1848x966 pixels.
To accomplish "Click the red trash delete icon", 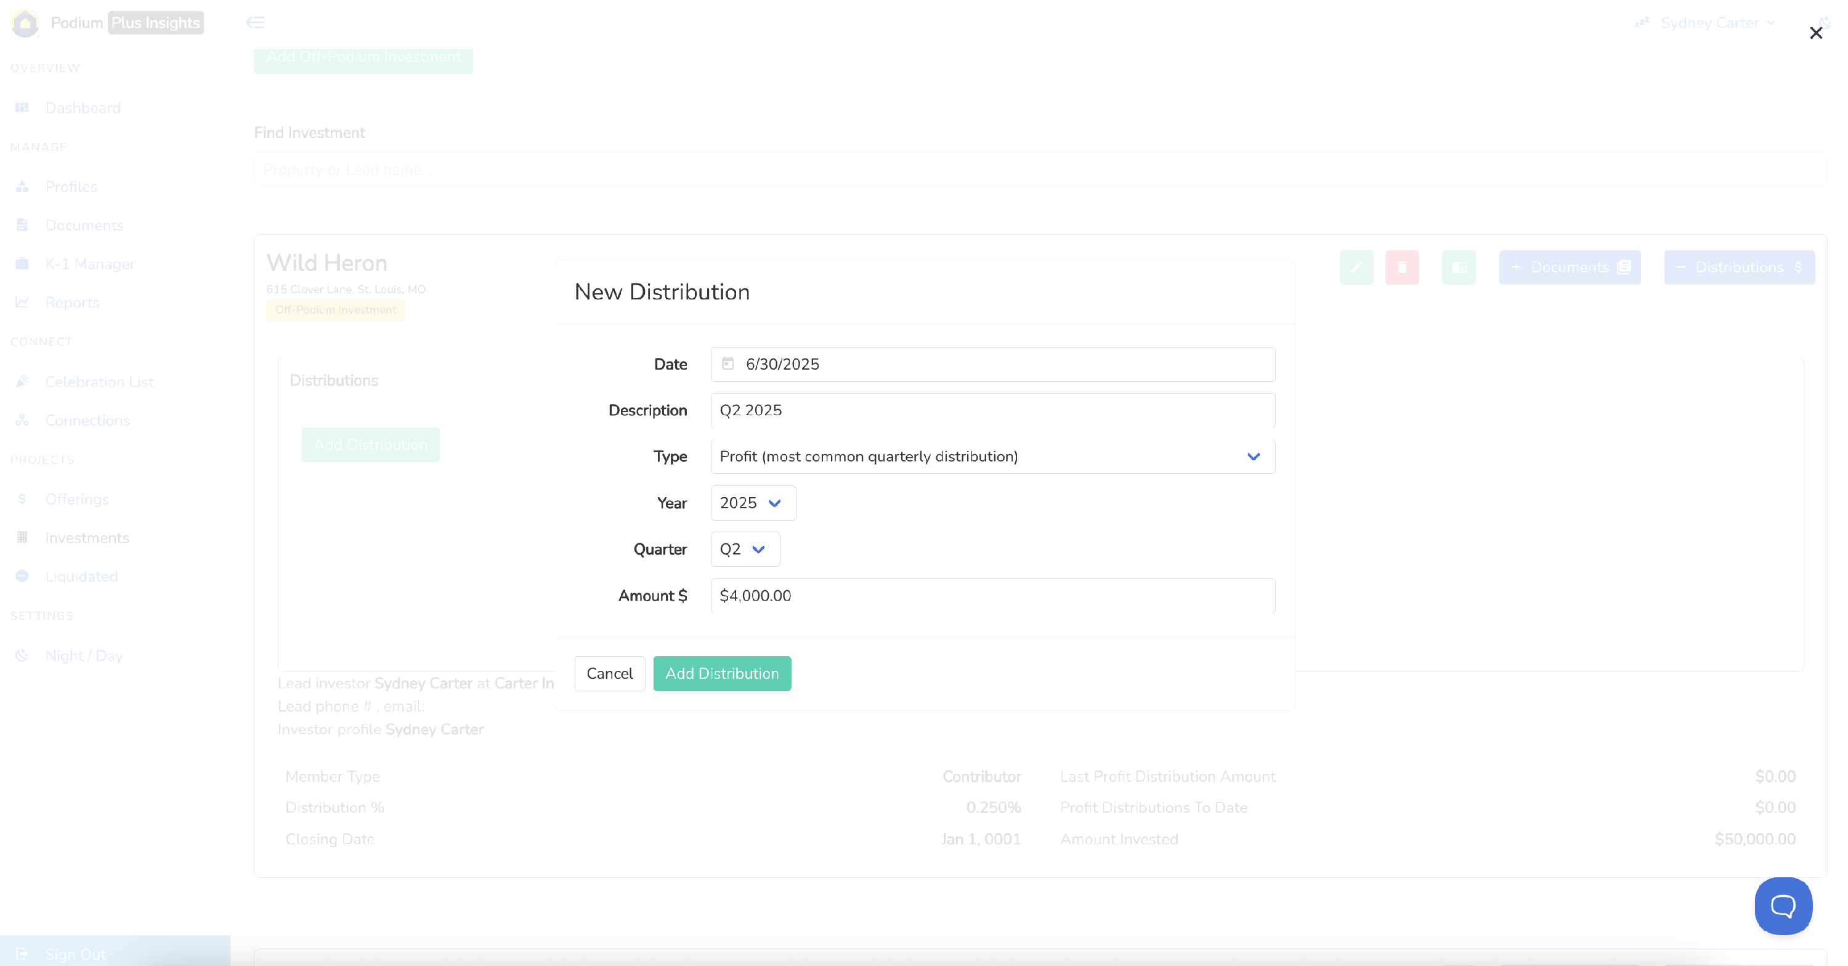I will pos(1402,267).
